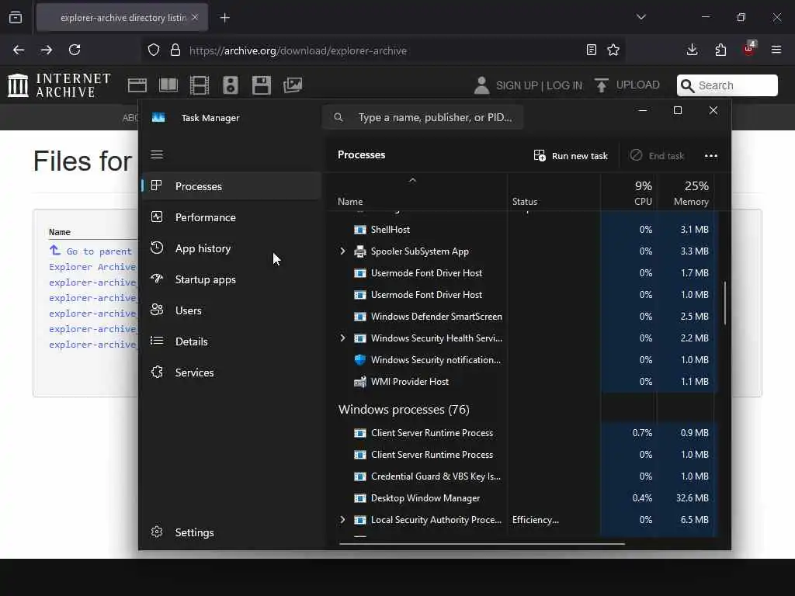The height and width of the screenshot is (596, 795).
Task: Click Run new task button
Action: click(x=571, y=155)
